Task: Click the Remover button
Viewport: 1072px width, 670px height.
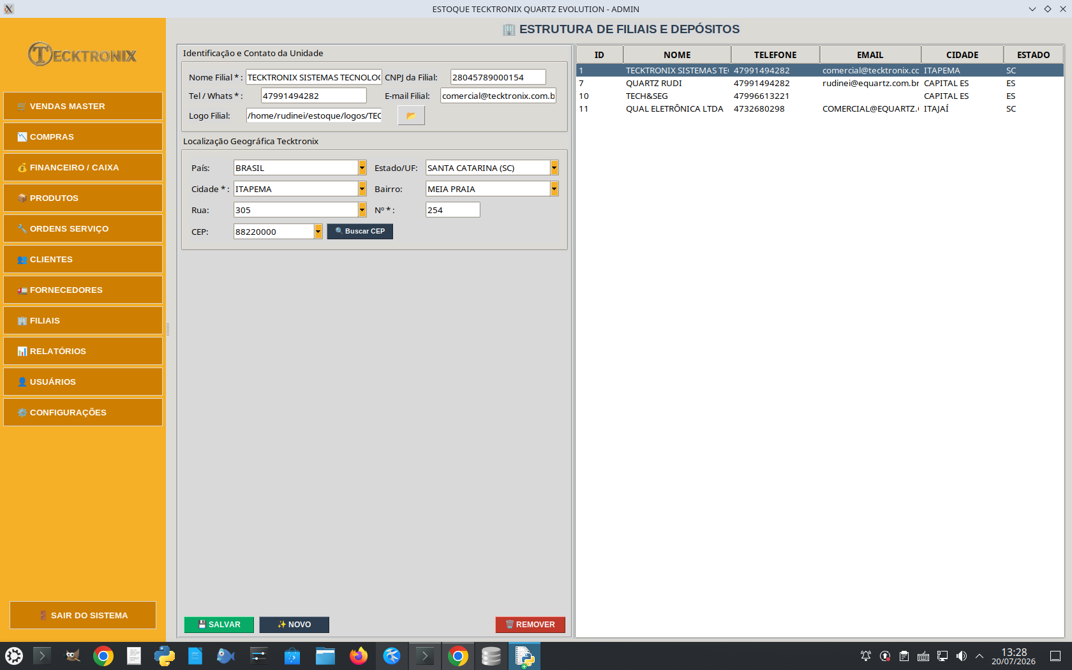Action: pyautogui.click(x=530, y=625)
